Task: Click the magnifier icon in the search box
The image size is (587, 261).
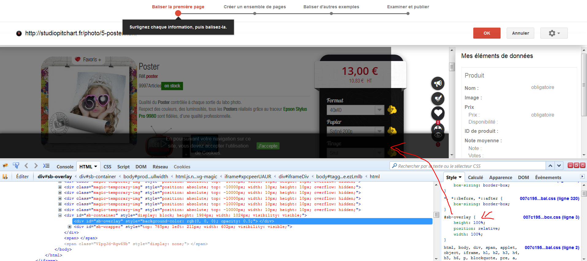Action: (x=395, y=166)
